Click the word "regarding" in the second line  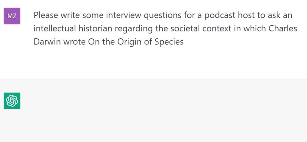coord(134,29)
